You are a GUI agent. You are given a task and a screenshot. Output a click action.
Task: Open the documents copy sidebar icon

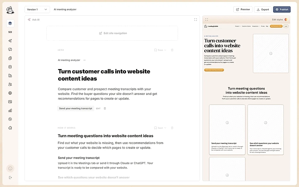coord(10,58)
